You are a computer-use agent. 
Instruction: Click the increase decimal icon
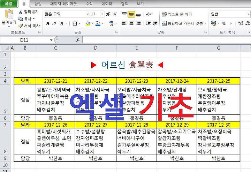click(241, 23)
